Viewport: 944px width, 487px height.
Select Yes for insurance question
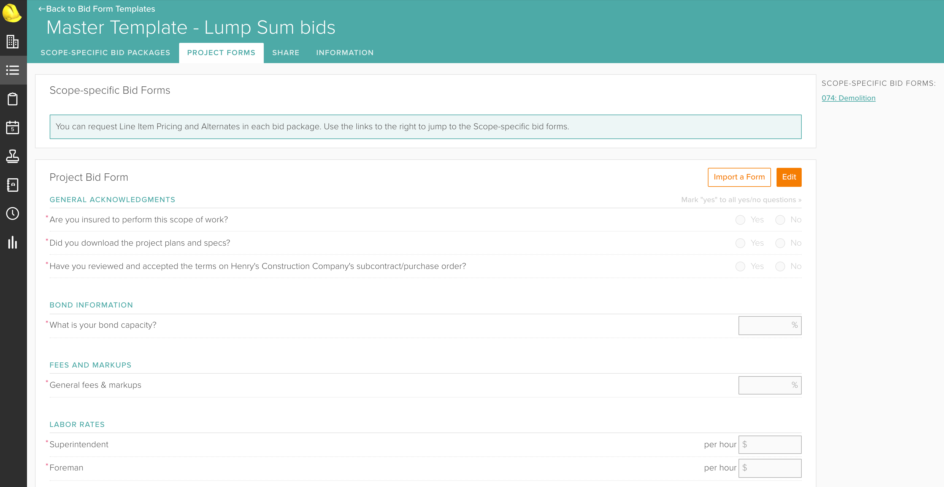(740, 220)
